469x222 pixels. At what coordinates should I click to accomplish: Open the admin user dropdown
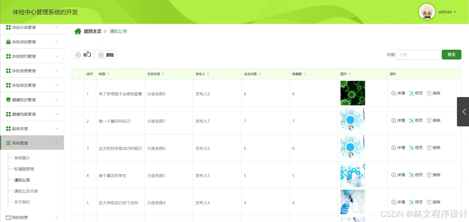pos(447,12)
